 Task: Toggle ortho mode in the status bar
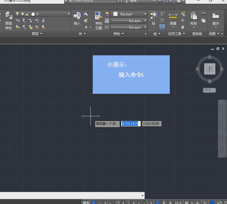tap(111, 203)
